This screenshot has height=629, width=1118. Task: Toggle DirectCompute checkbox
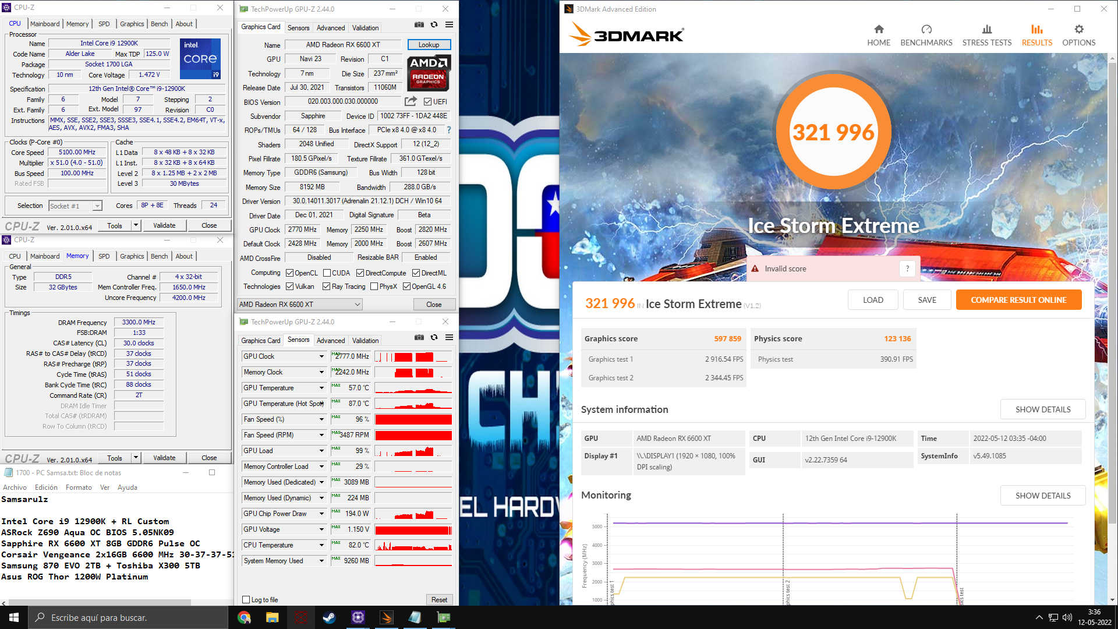pos(360,273)
